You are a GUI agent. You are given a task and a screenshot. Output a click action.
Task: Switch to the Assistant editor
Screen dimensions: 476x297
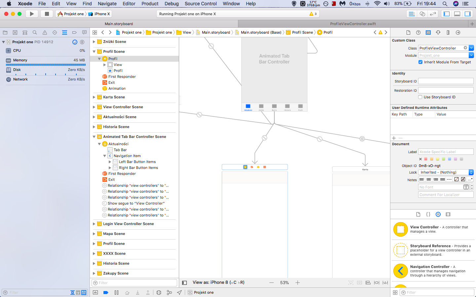coord(422,14)
